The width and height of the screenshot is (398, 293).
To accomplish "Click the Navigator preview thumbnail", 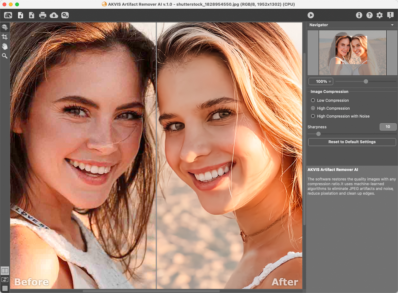I will [x=352, y=52].
